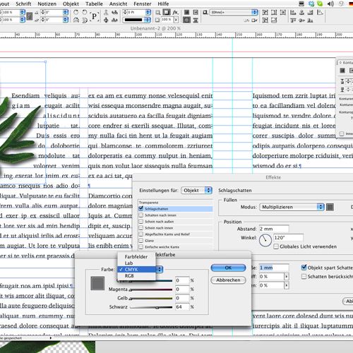
Task: Enable Schein nach außen checkbox
Action: pos(141,221)
